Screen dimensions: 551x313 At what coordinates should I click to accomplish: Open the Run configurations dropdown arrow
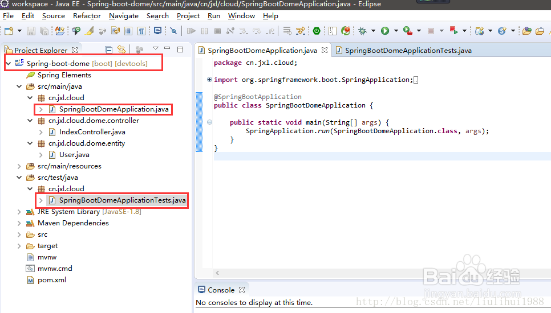[x=396, y=31]
